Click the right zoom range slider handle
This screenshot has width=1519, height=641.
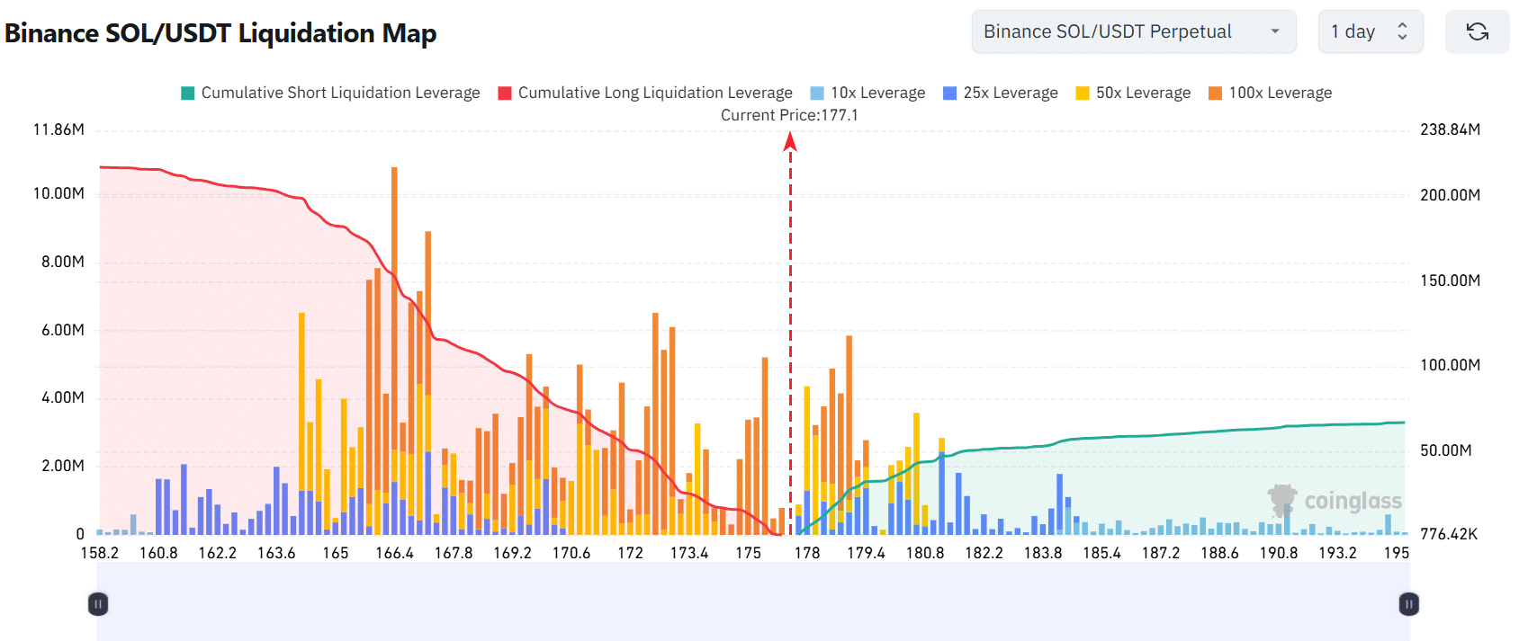1409,604
